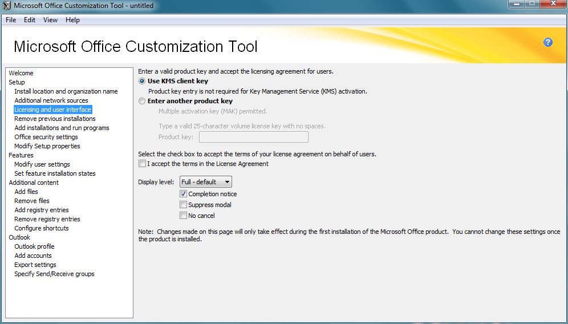
Task: Open Modify user settings page
Action: coord(42,164)
